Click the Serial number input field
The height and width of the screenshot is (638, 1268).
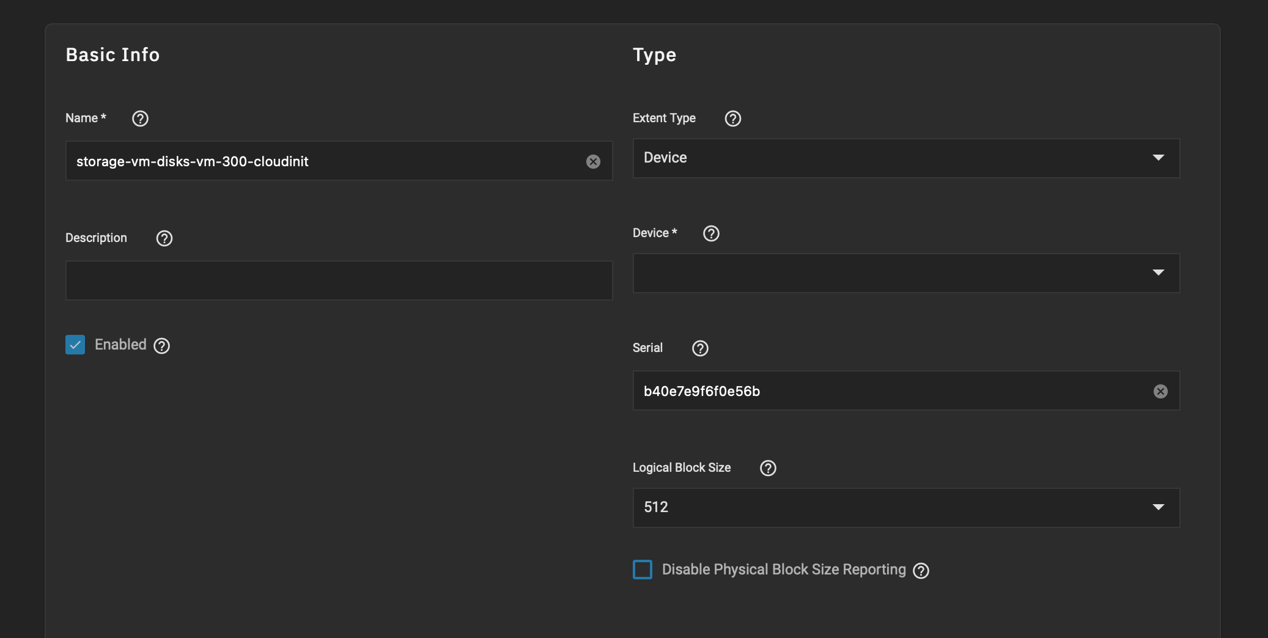(886, 391)
